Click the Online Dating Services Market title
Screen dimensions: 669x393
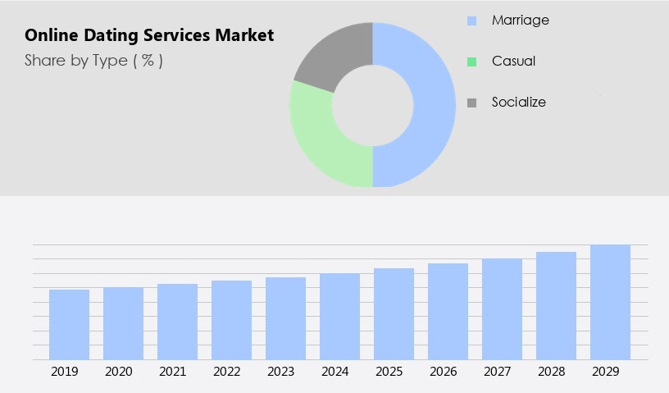pyautogui.click(x=149, y=35)
